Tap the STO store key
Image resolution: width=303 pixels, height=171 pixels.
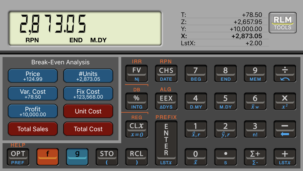(x=107, y=157)
